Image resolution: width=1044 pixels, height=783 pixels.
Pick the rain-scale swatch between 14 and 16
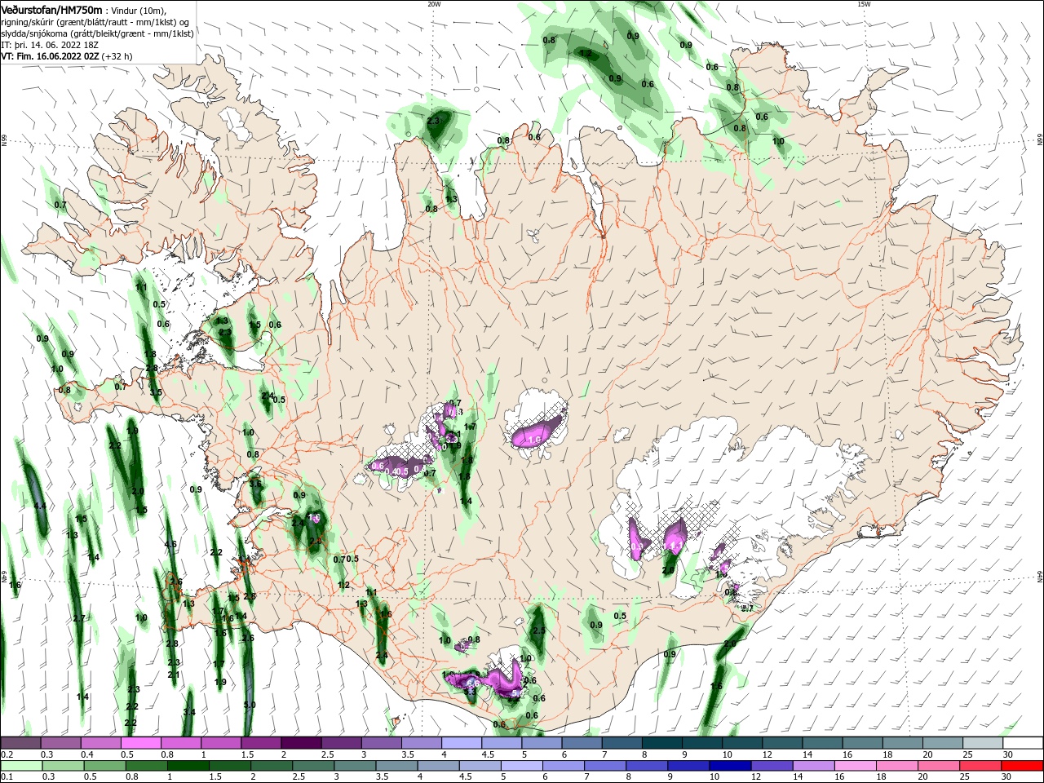(815, 766)
